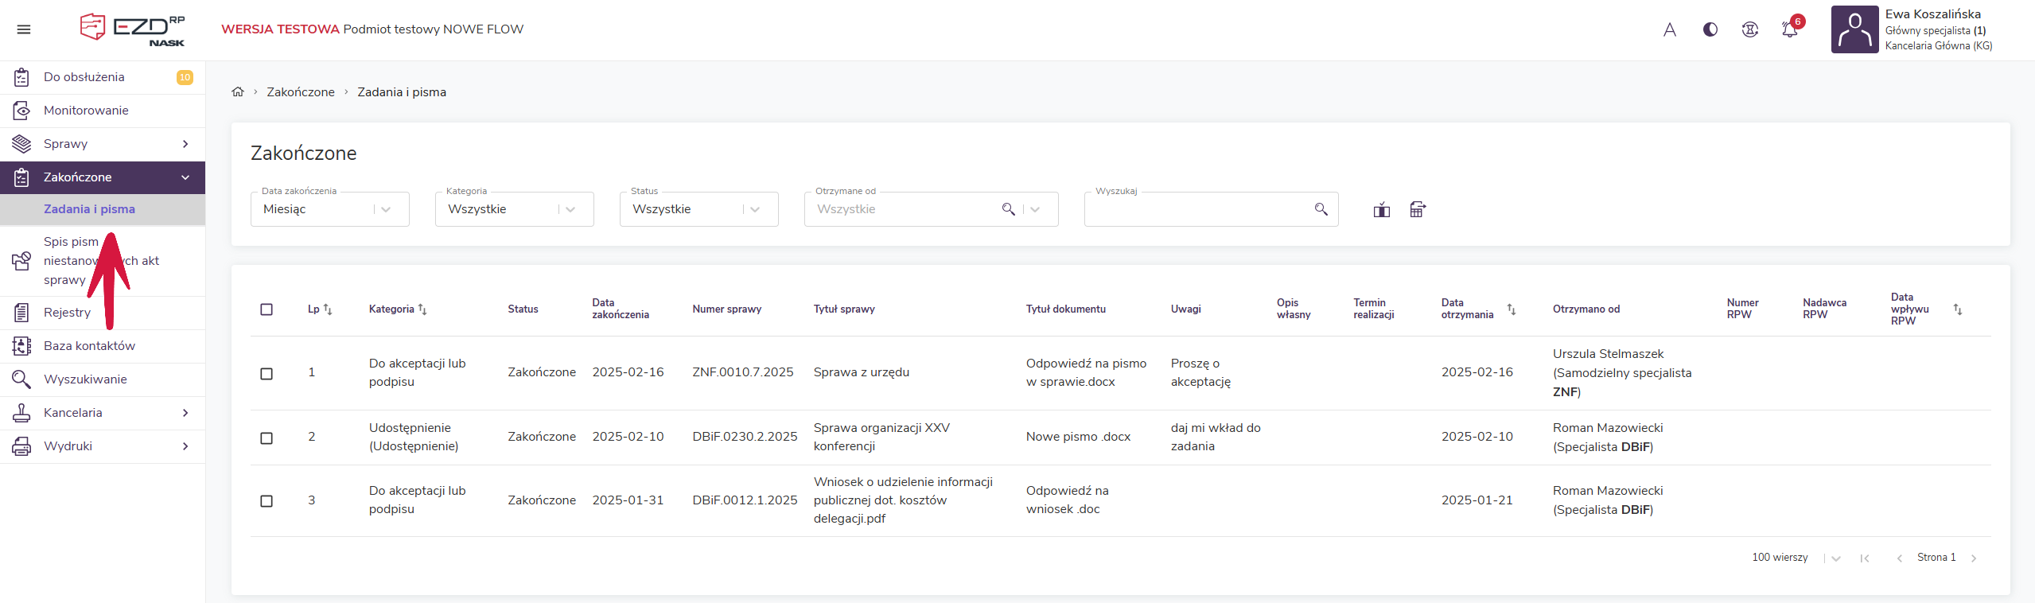Click the table export icon
Screen dimensions: 2035x603
click(1417, 210)
